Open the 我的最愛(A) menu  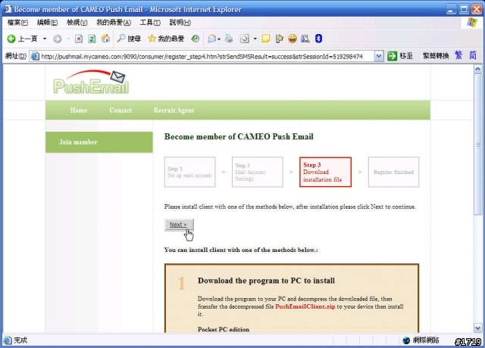(114, 23)
